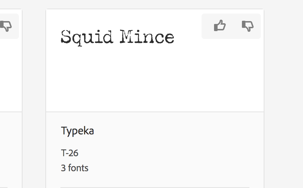Click the thumbs down icon on the Typeka card

click(248, 26)
